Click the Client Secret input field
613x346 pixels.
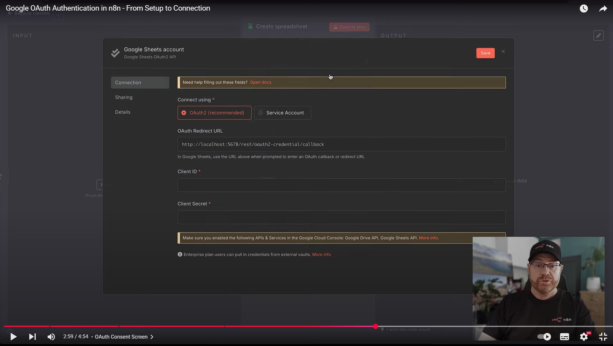pyautogui.click(x=341, y=217)
